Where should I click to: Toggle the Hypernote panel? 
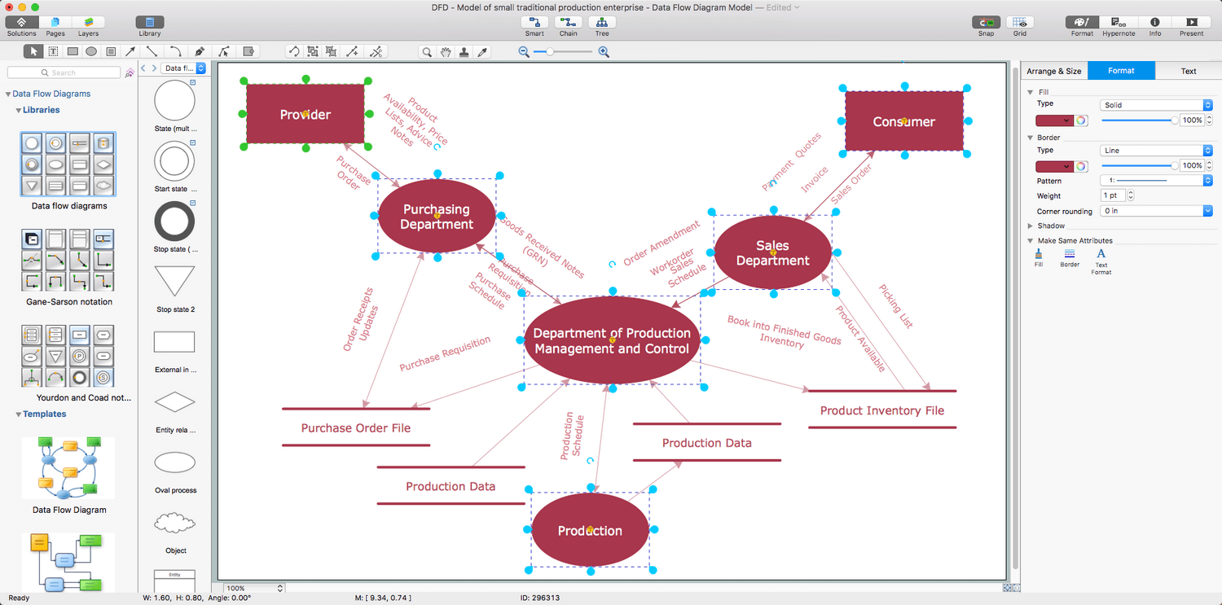coord(1119,26)
